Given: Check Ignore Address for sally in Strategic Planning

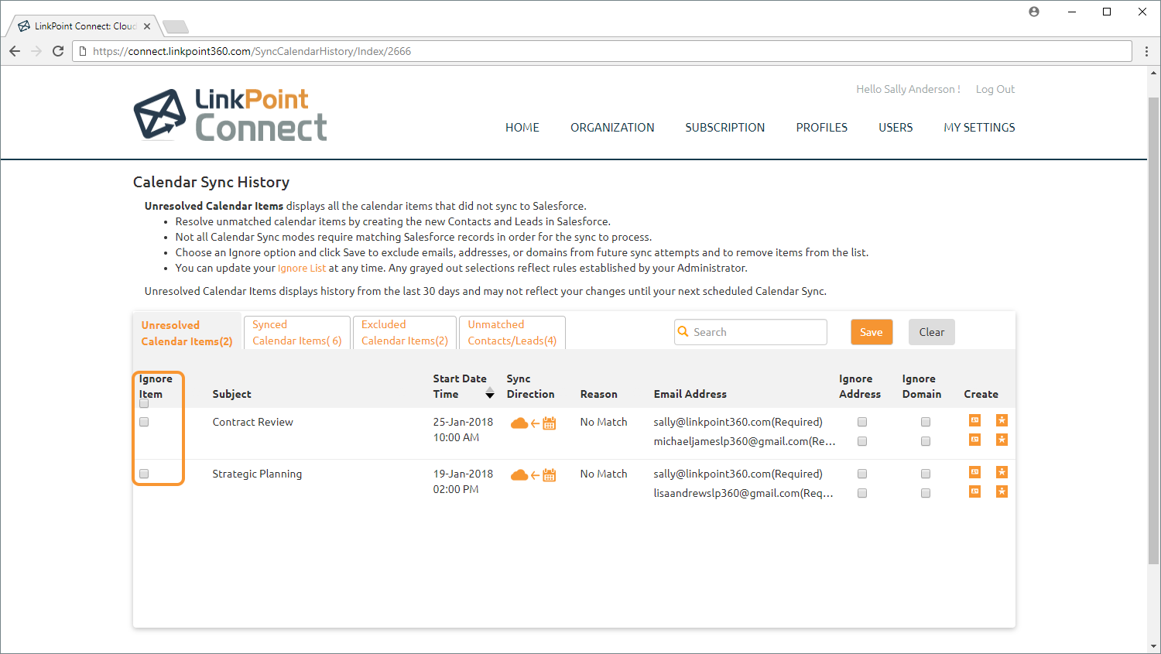Looking at the screenshot, I should (x=862, y=474).
